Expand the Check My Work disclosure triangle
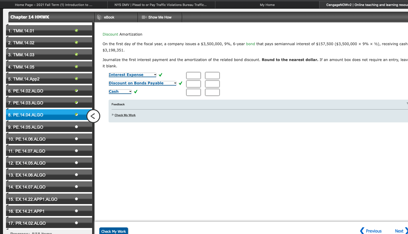The width and height of the screenshot is (408, 234). tap(113, 115)
